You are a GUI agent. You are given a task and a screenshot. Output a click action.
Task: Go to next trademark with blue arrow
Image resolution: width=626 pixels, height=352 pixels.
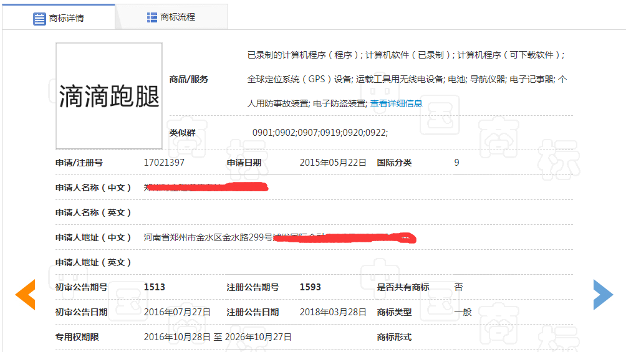(x=603, y=295)
